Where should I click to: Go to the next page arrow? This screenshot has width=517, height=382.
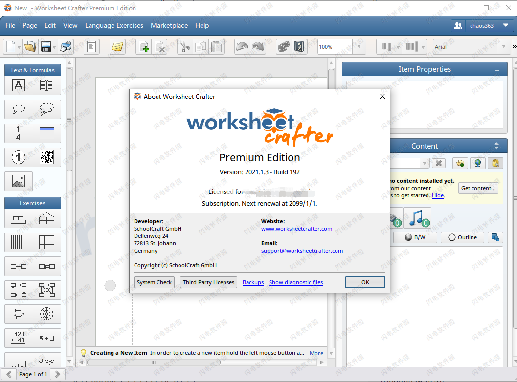57,374
